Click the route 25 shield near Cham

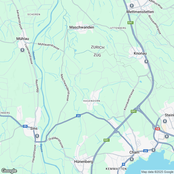pos(145,151)
